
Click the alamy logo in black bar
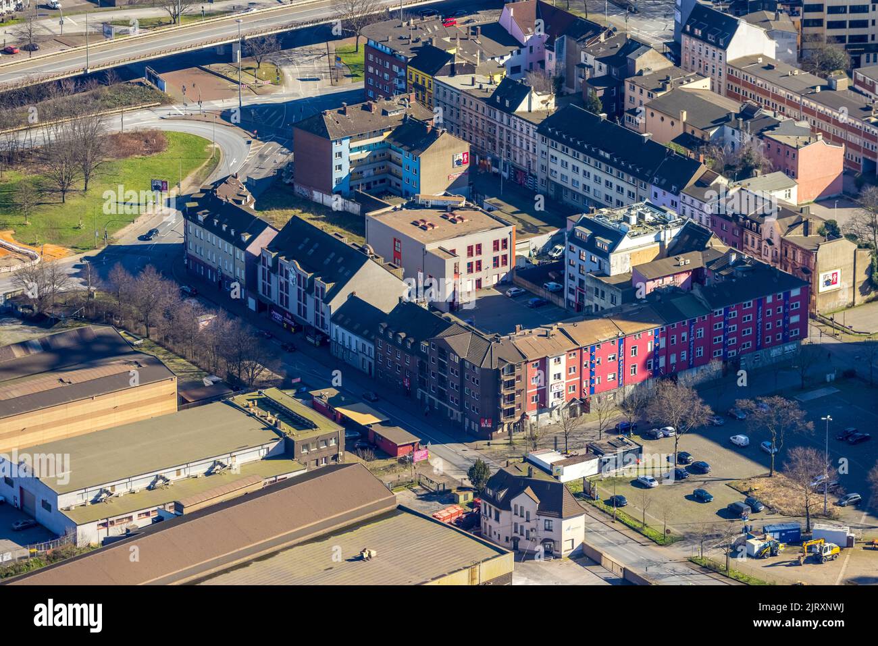[68, 615]
